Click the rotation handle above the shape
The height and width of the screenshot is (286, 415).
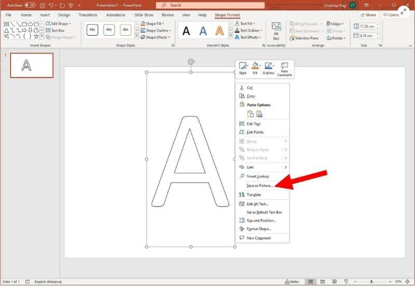tap(191, 62)
